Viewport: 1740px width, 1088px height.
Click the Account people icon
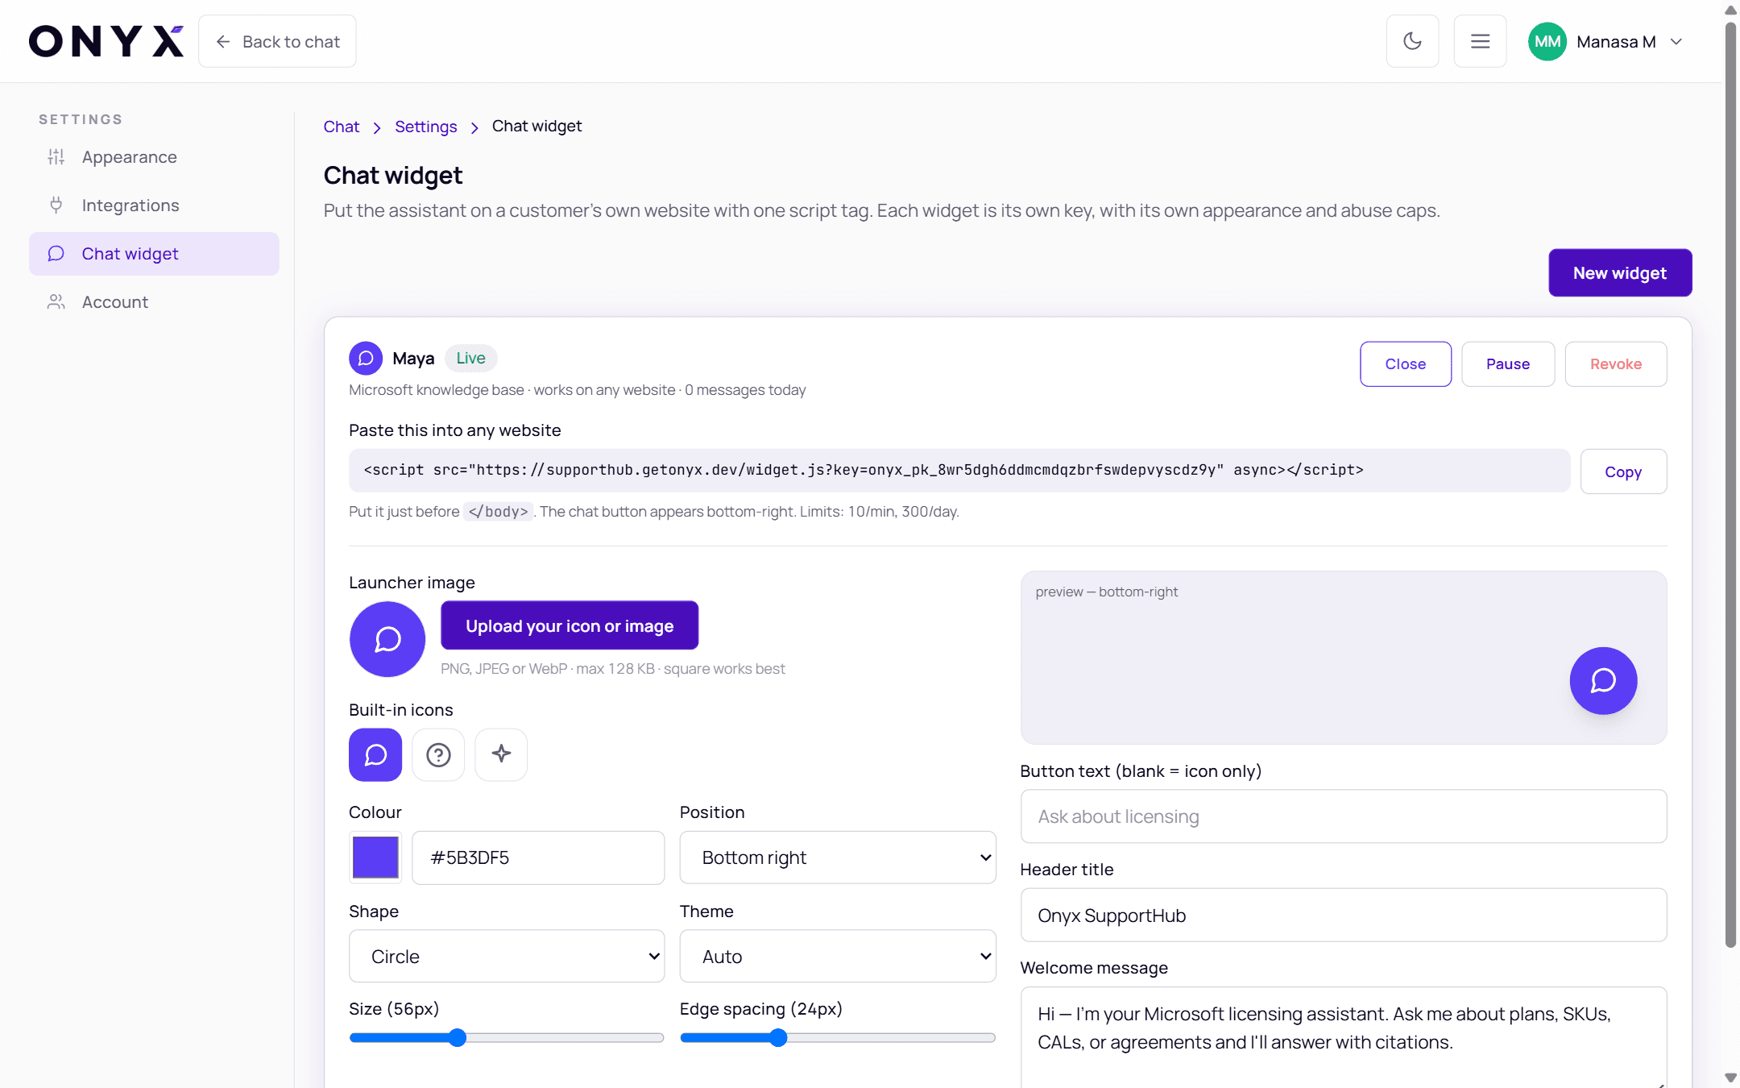56,302
